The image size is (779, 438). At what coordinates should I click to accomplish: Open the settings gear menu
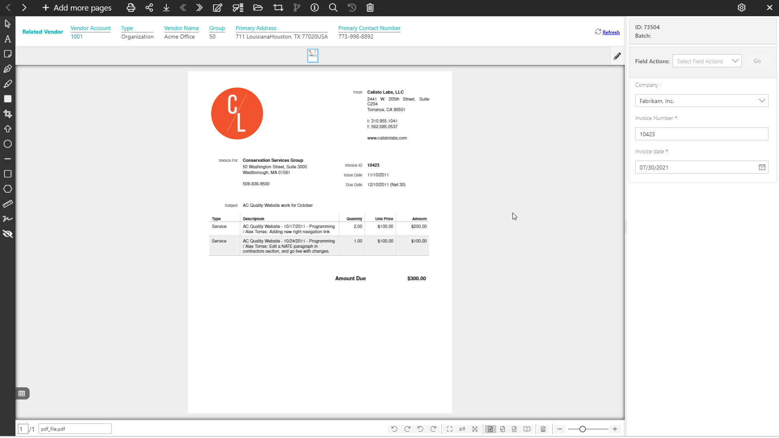tap(742, 8)
